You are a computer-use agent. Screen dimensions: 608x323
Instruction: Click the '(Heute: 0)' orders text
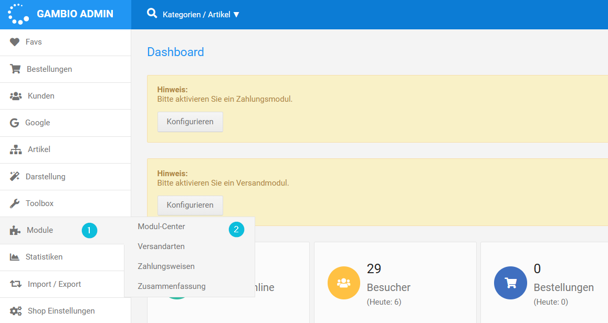pyautogui.click(x=551, y=302)
